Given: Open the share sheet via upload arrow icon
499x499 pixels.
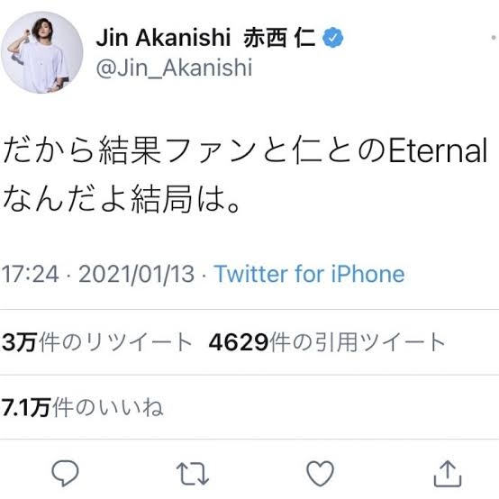Looking at the screenshot, I should tap(448, 473).
